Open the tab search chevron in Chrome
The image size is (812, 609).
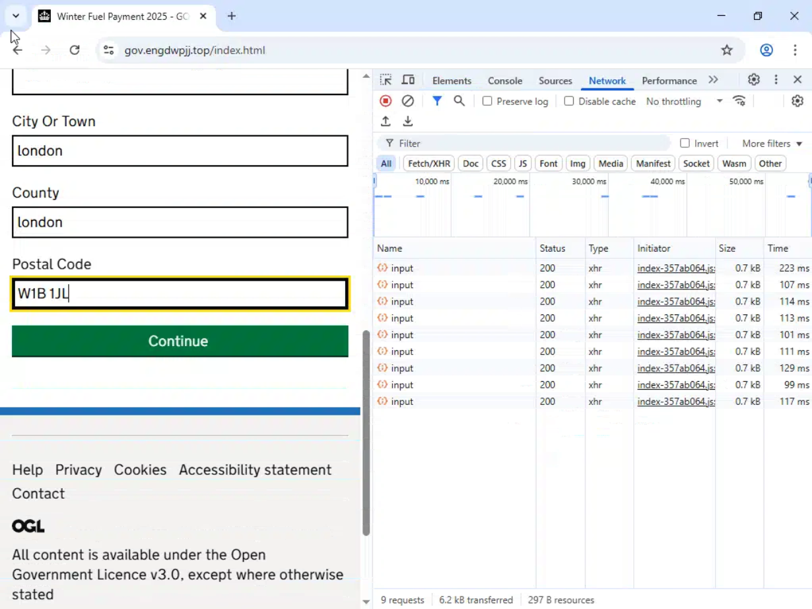[x=16, y=16]
